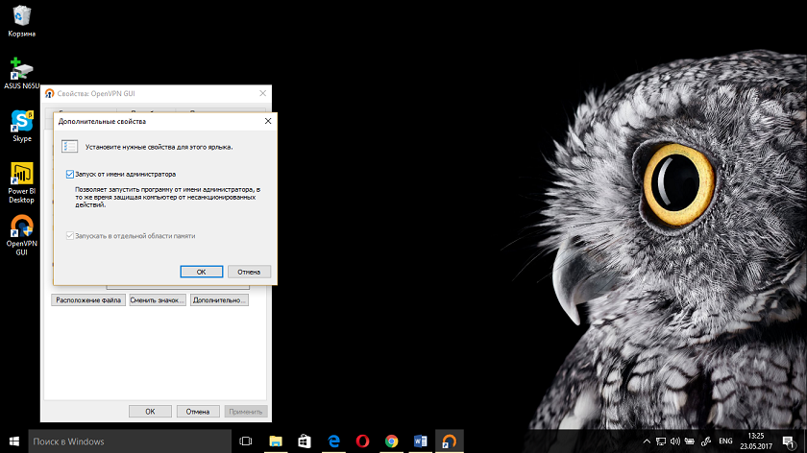Image resolution: width=807 pixels, height=453 pixels.
Task: Open Microsoft Word from the taskbar
Action: [x=420, y=441]
